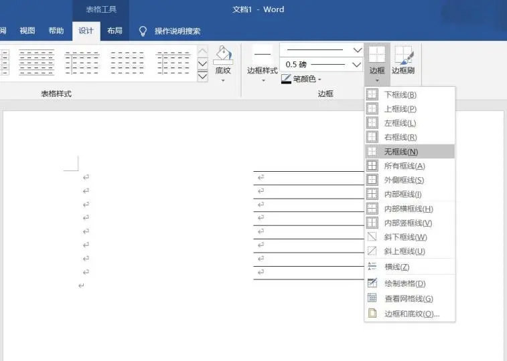Click the 操作说明搜索 search box

click(x=177, y=31)
